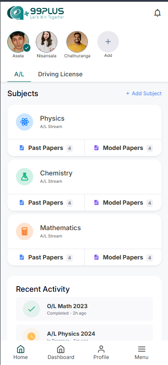This screenshot has height=365, width=168.
Task: Open Chemistry Model Papers
Action: click(x=123, y=203)
